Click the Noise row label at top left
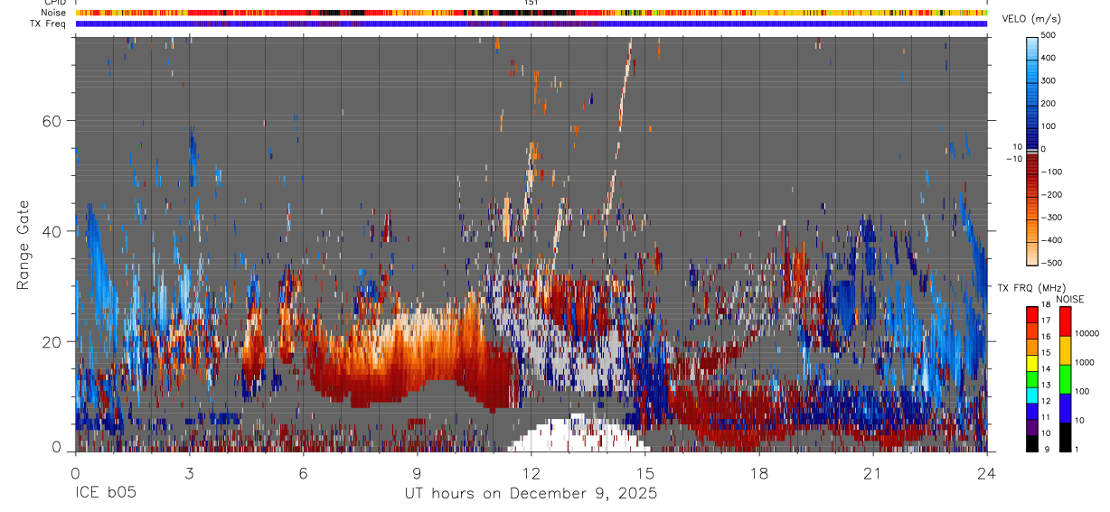This screenshot has width=1110, height=512. coord(54,13)
